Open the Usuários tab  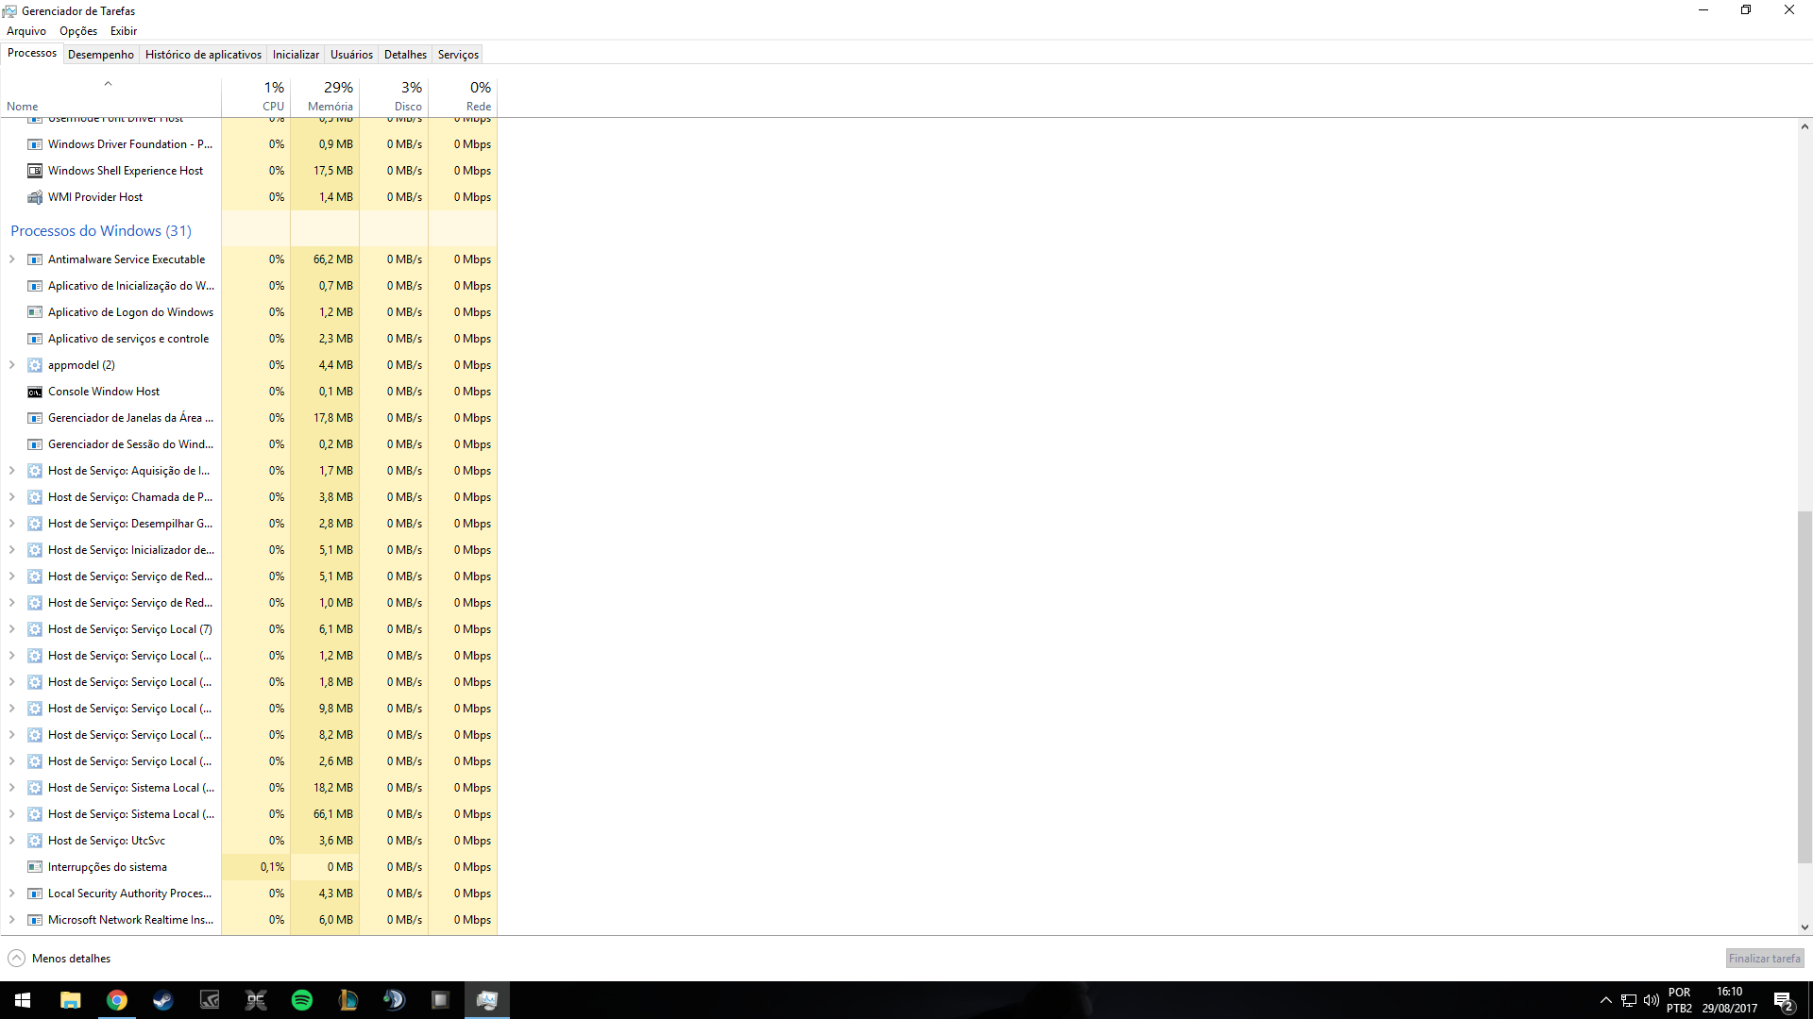pos(351,55)
